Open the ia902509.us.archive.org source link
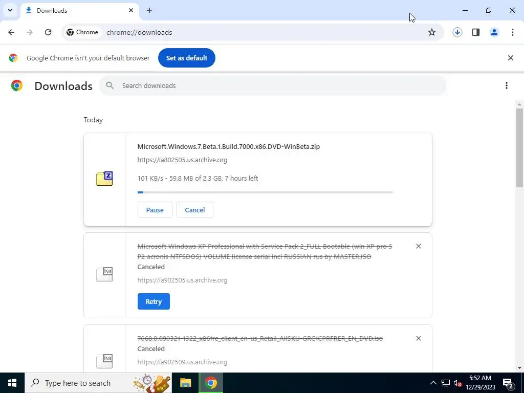 pyautogui.click(x=182, y=362)
